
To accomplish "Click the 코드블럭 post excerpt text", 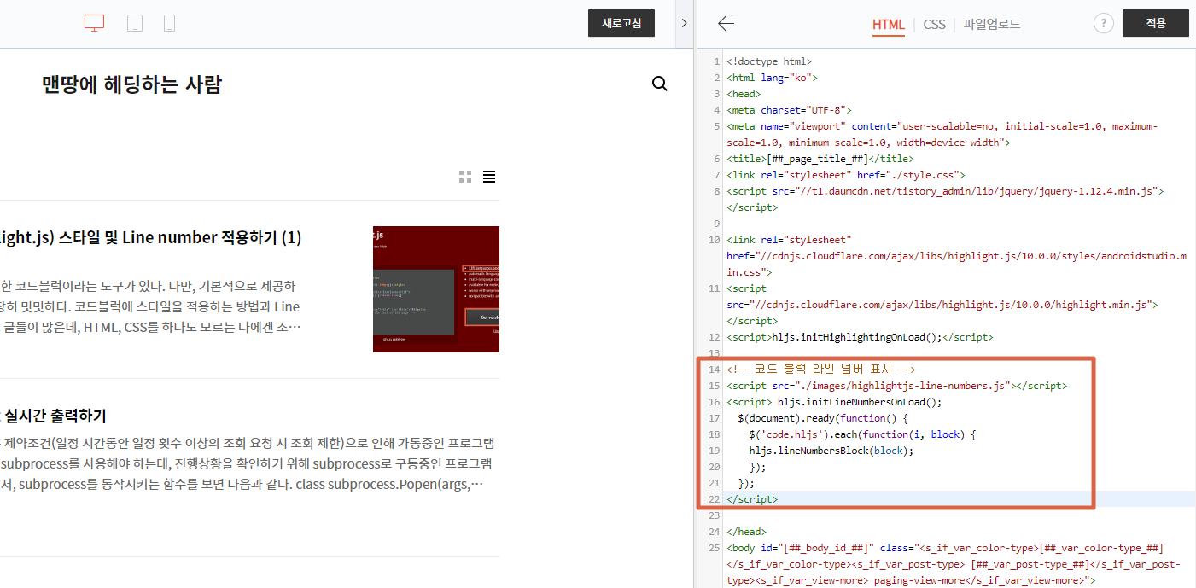I will click(150, 306).
